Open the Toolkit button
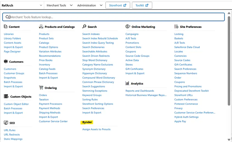Screen dimensions: 232x142 (x=142, y=5)
